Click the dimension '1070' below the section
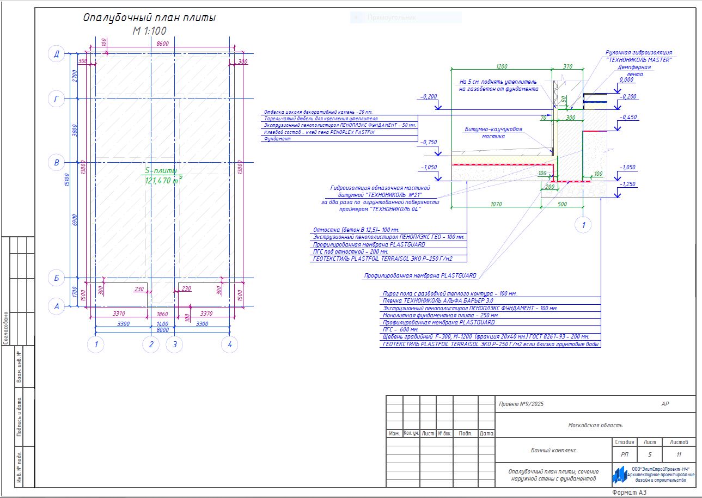702x498 pixels. click(495, 204)
